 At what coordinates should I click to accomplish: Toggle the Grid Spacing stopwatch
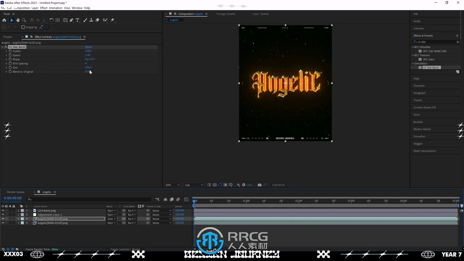[x=10, y=63]
